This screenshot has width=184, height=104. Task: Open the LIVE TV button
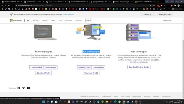tap(89, 21)
